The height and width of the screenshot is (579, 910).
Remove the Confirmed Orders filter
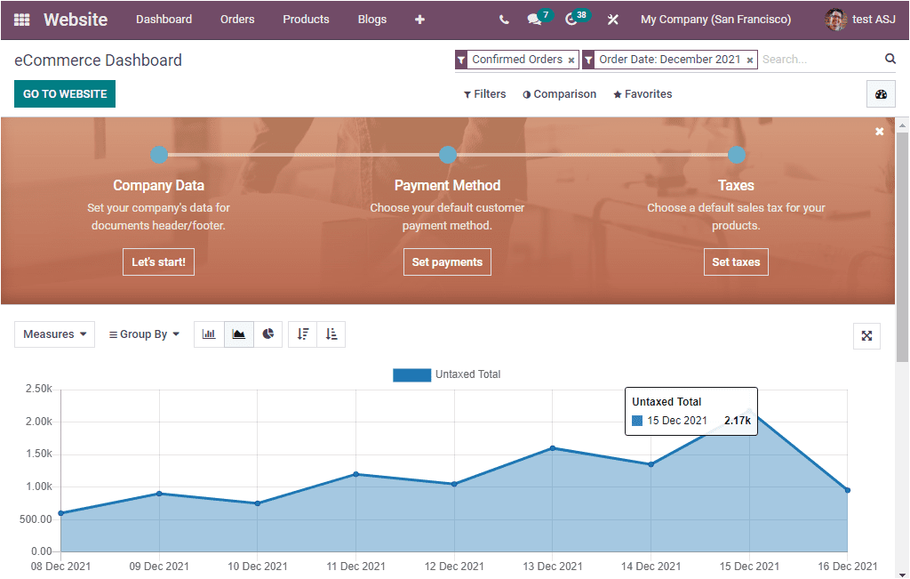[568, 59]
